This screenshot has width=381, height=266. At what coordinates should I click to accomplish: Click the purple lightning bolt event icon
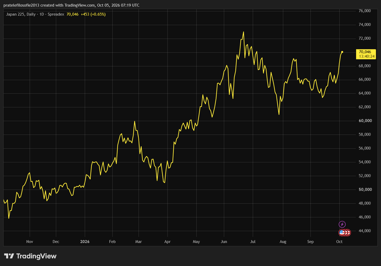(342, 224)
